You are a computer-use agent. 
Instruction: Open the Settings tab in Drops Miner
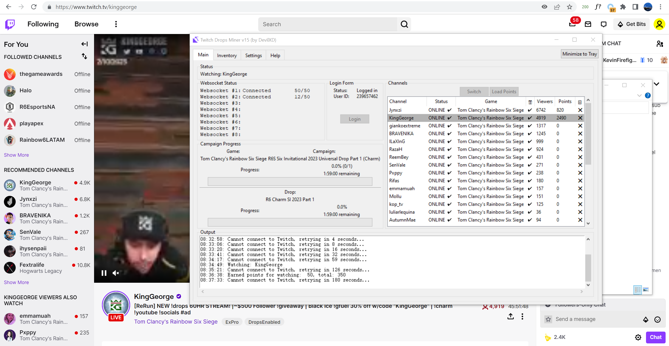pos(253,55)
